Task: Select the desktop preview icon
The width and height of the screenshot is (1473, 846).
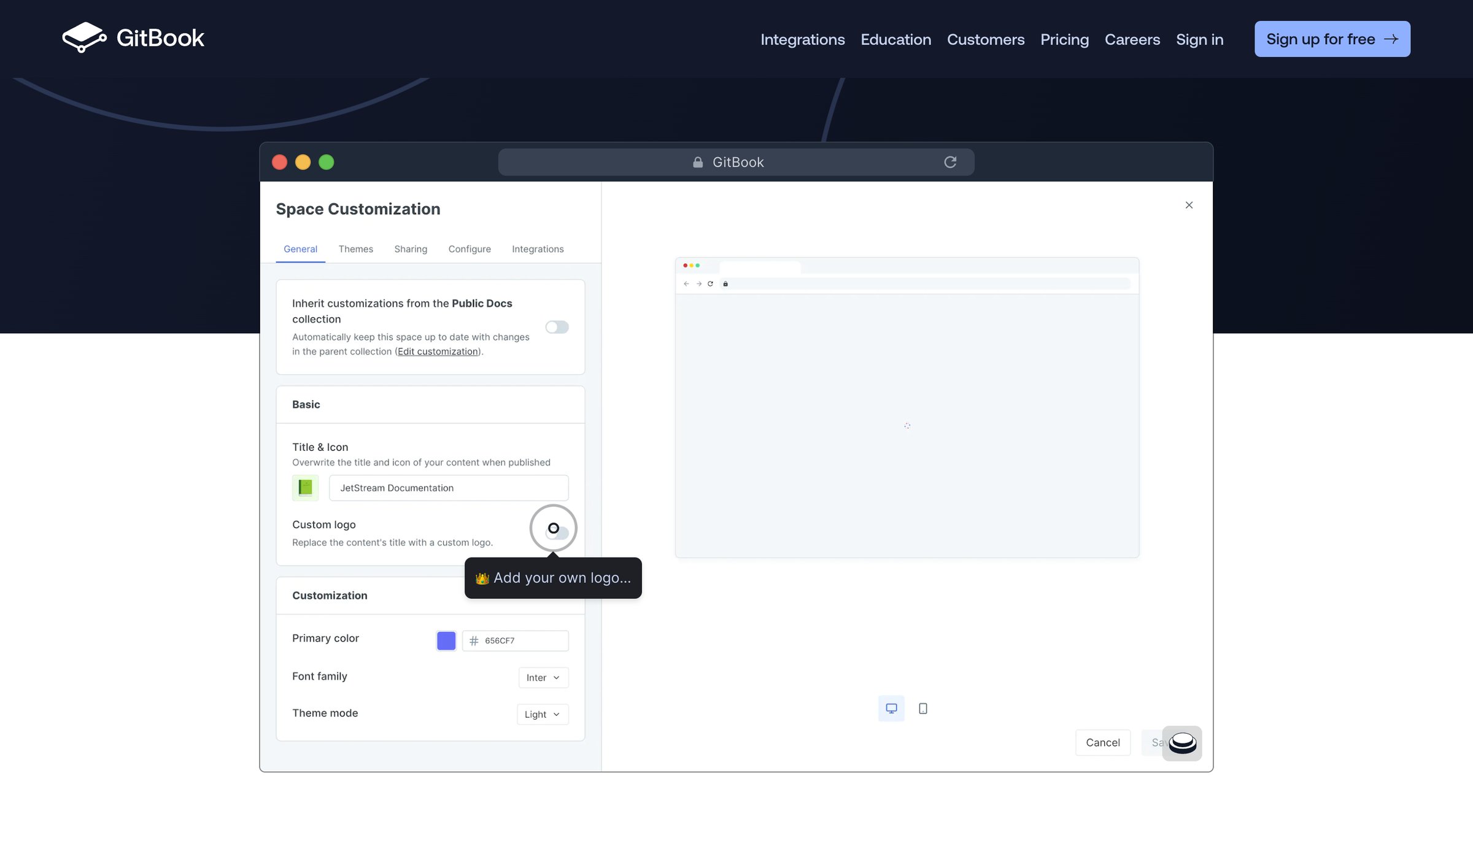Action: (891, 709)
